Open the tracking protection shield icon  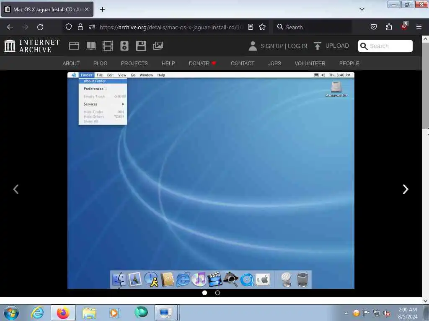69,27
